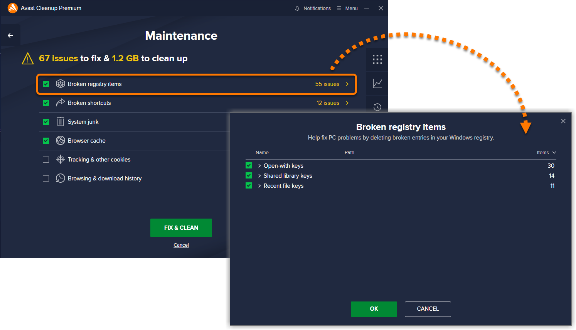Enable Tracking & other cookies checkbox
The height and width of the screenshot is (330, 576).
[x=46, y=160]
